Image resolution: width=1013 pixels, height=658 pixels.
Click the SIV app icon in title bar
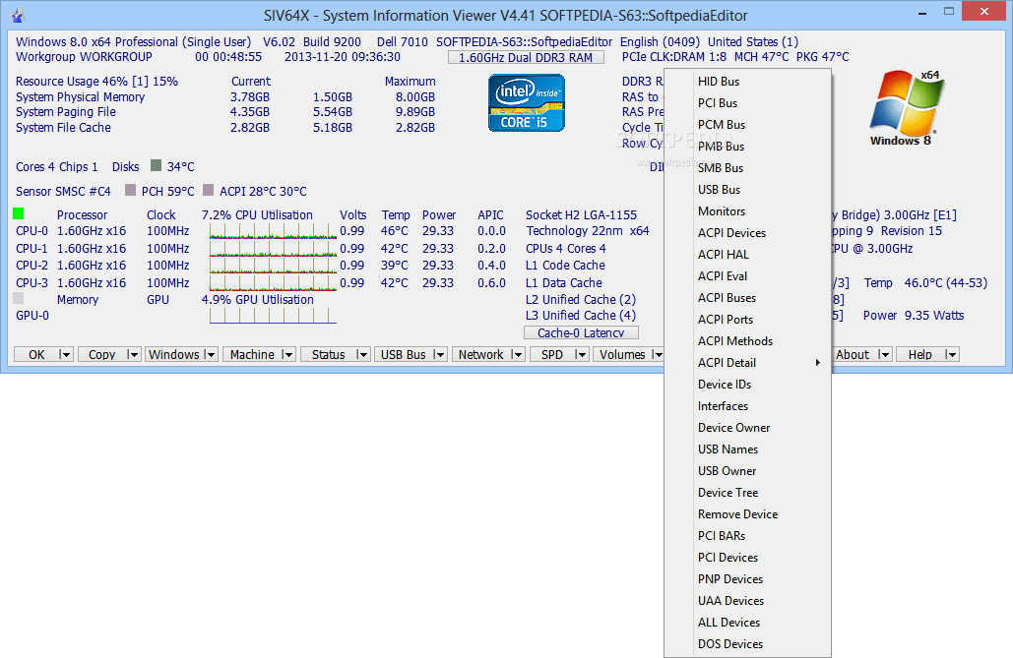tap(18, 15)
